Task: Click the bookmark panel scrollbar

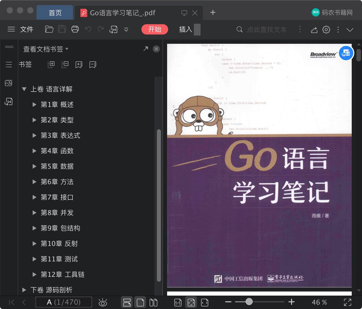Action: pyautogui.click(x=159, y=205)
